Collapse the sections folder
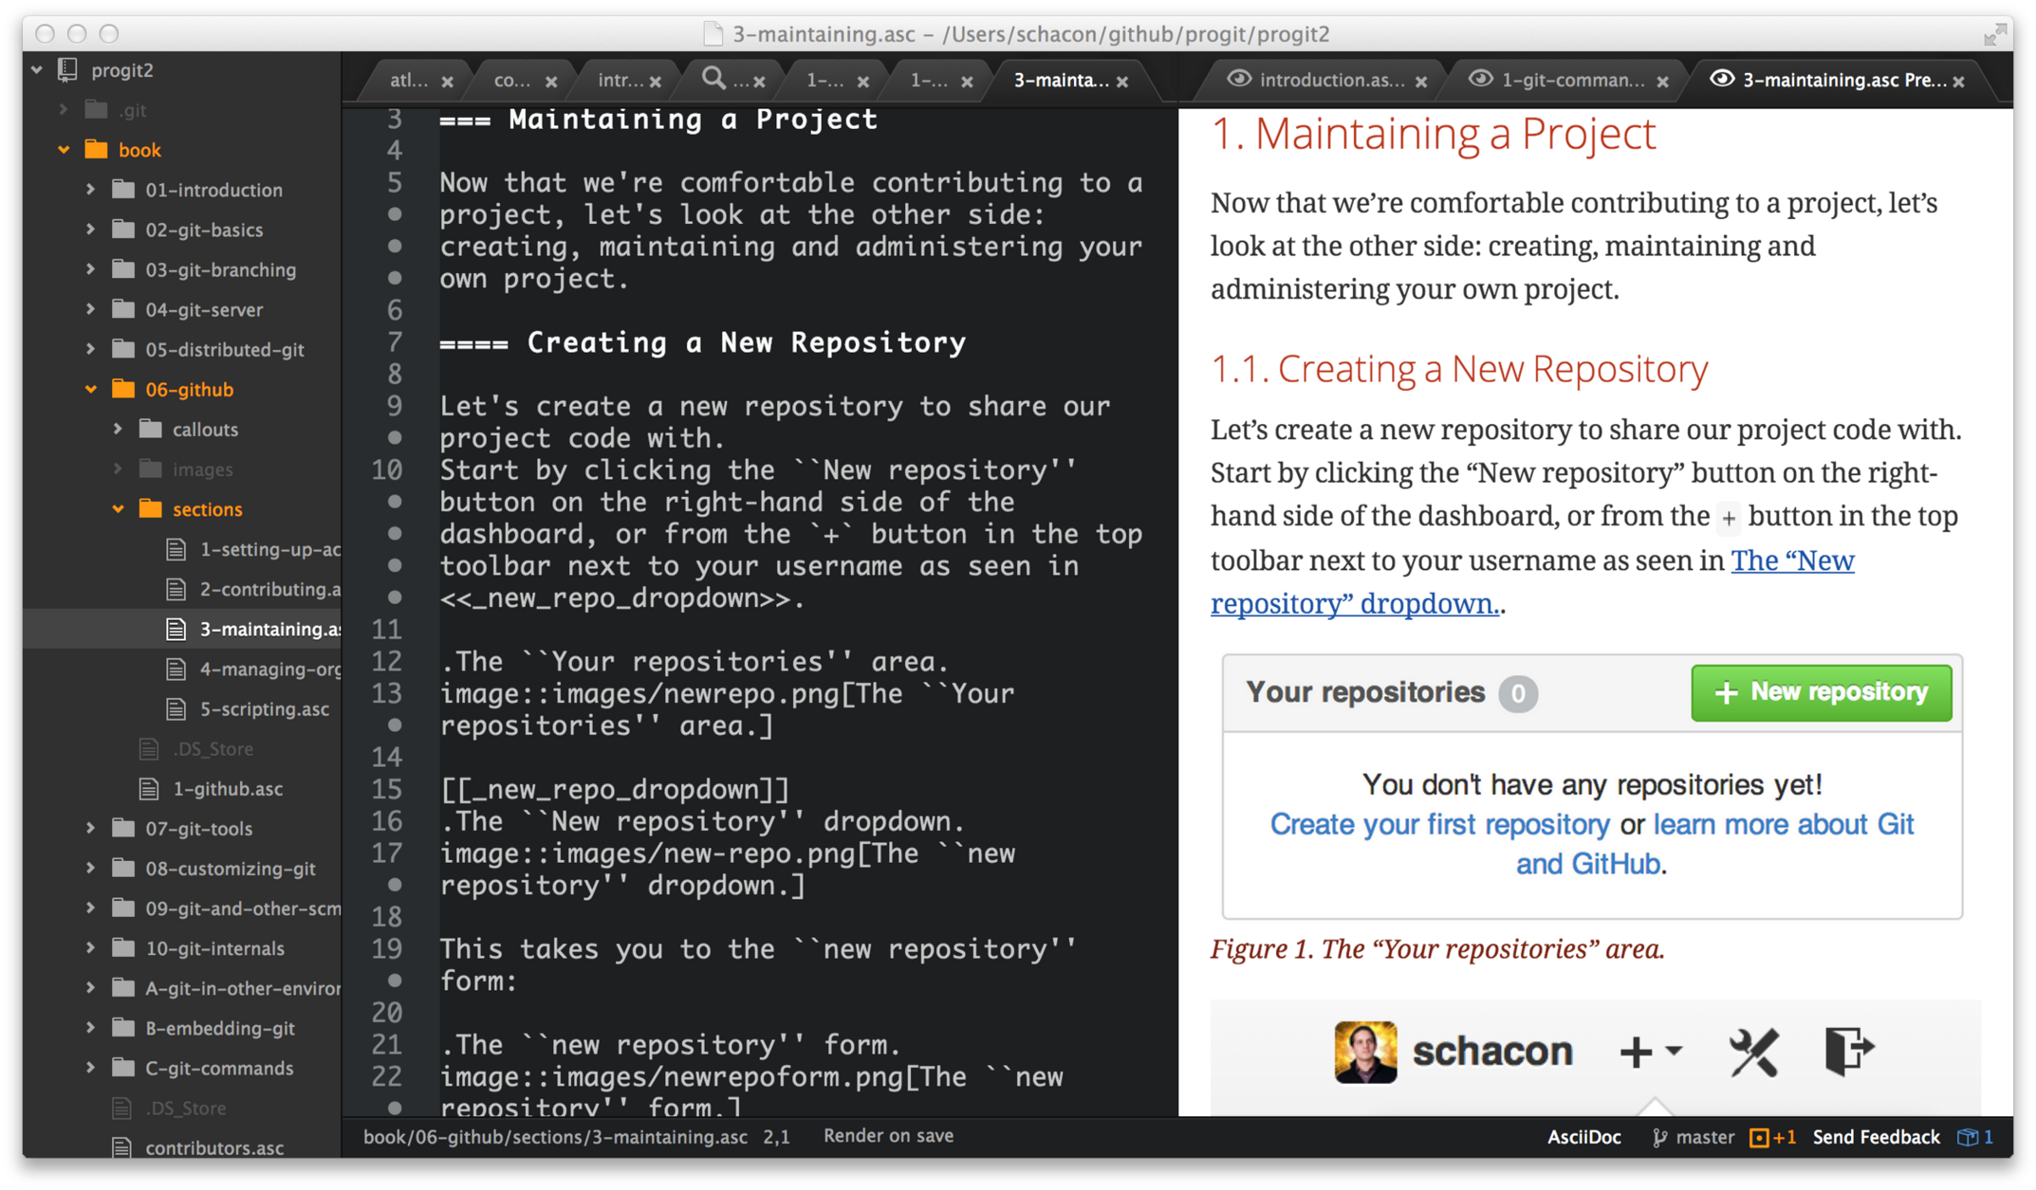Image resolution: width=2036 pixels, height=1190 pixels. point(118,509)
